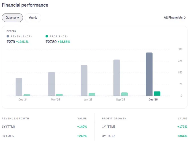Click the 75 y-axis label
Viewport: 195px width, 141px height.
click(181, 84)
